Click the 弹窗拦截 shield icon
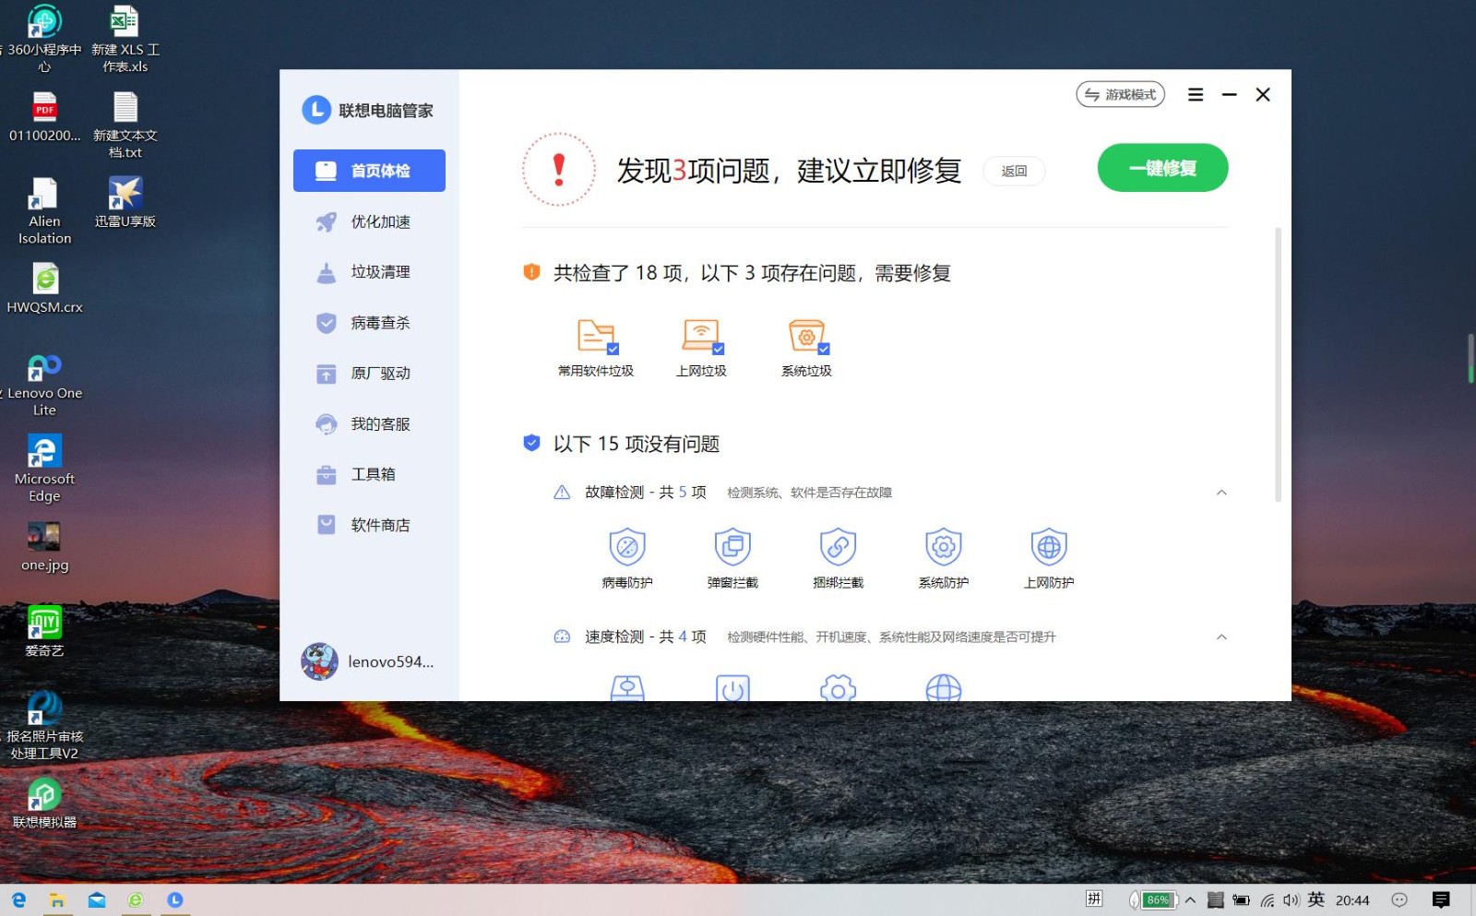Screen dimensions: 1476x916 [x=732, y=547]
